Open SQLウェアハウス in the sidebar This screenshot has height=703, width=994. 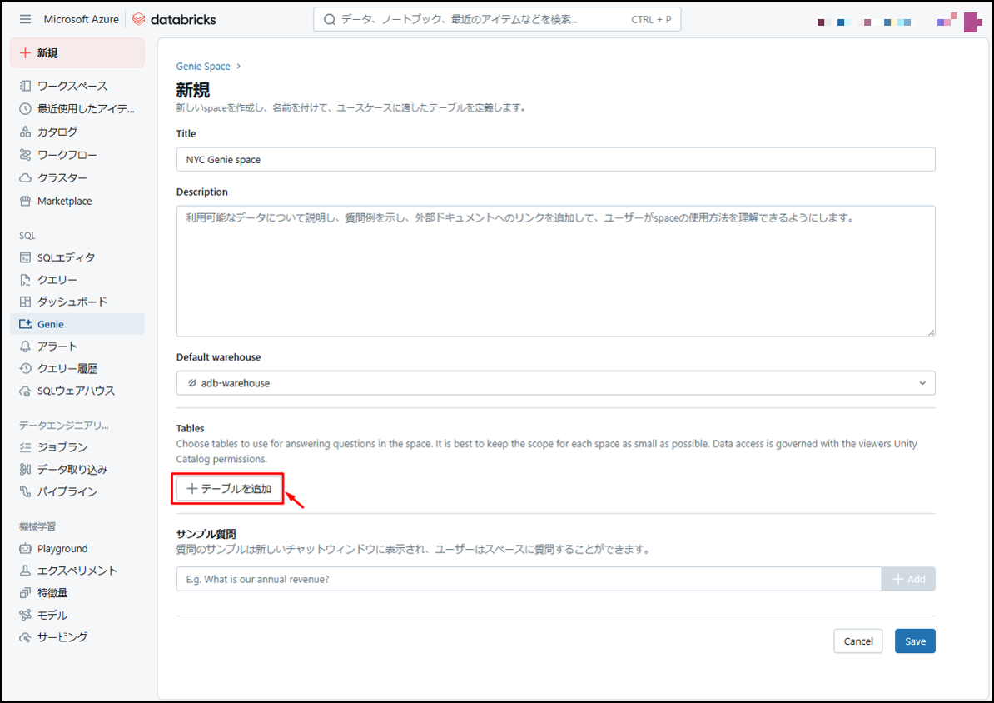(76, 391)
